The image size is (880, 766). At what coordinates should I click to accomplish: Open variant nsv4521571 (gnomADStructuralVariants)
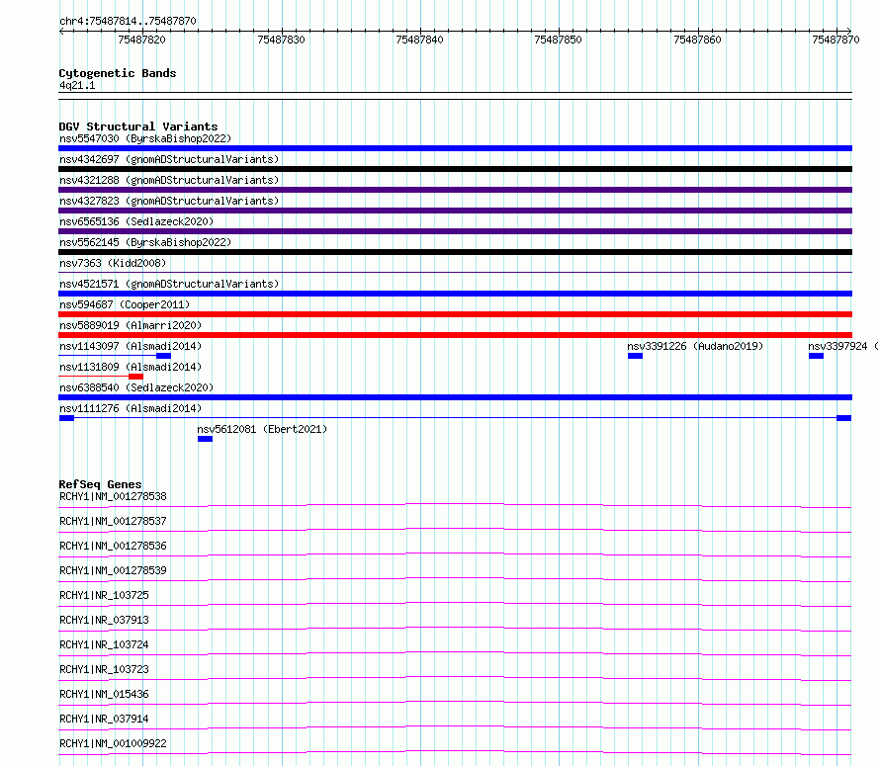(169, 284)
